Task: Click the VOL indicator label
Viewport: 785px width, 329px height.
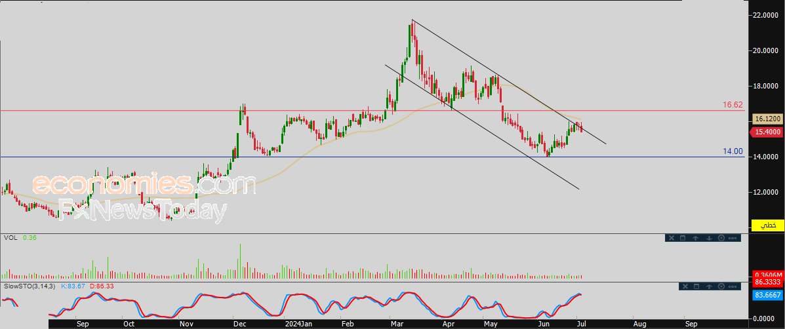Action: point(10,237)
